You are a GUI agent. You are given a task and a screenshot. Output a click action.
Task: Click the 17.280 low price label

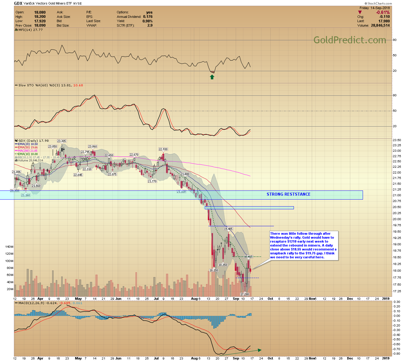[x=245, y=294]
